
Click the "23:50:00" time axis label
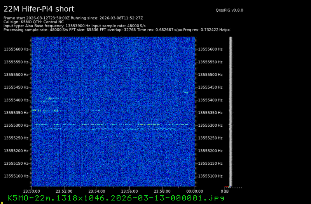tap(31, 192)
